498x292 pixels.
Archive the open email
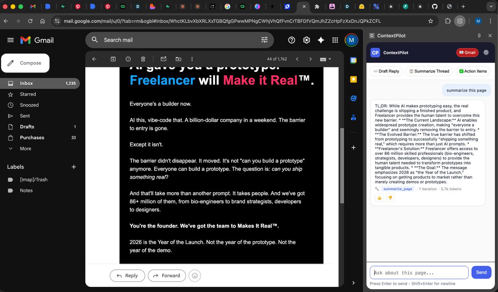coord(113,59)
